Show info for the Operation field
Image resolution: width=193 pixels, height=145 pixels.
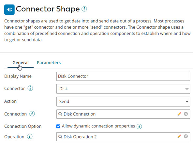pyautogui.click(x=30, y=137)
